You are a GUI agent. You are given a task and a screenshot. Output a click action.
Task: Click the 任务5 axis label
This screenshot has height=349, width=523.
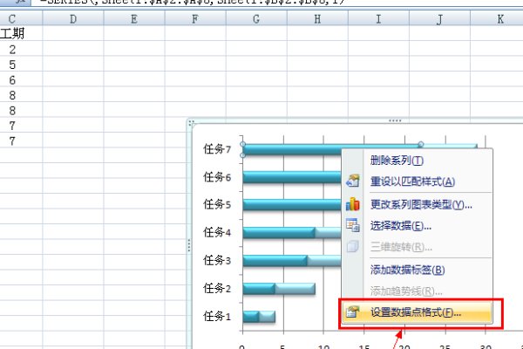coord(217,204)
